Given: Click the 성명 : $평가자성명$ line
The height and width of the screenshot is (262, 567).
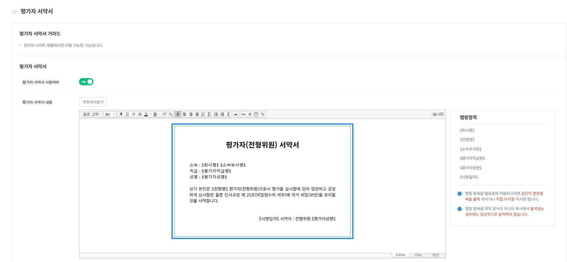Looking at the screenshot, I should pos(208,177).
